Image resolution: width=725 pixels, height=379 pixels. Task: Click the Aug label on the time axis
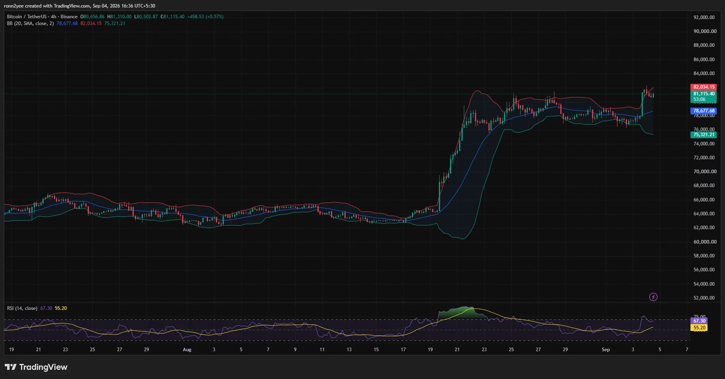click(187, 350)
